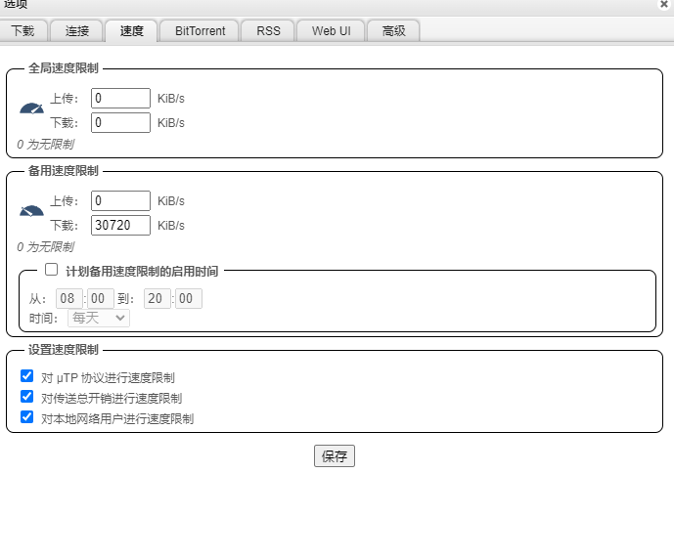Click the schedule end minute field

(188, 298)
